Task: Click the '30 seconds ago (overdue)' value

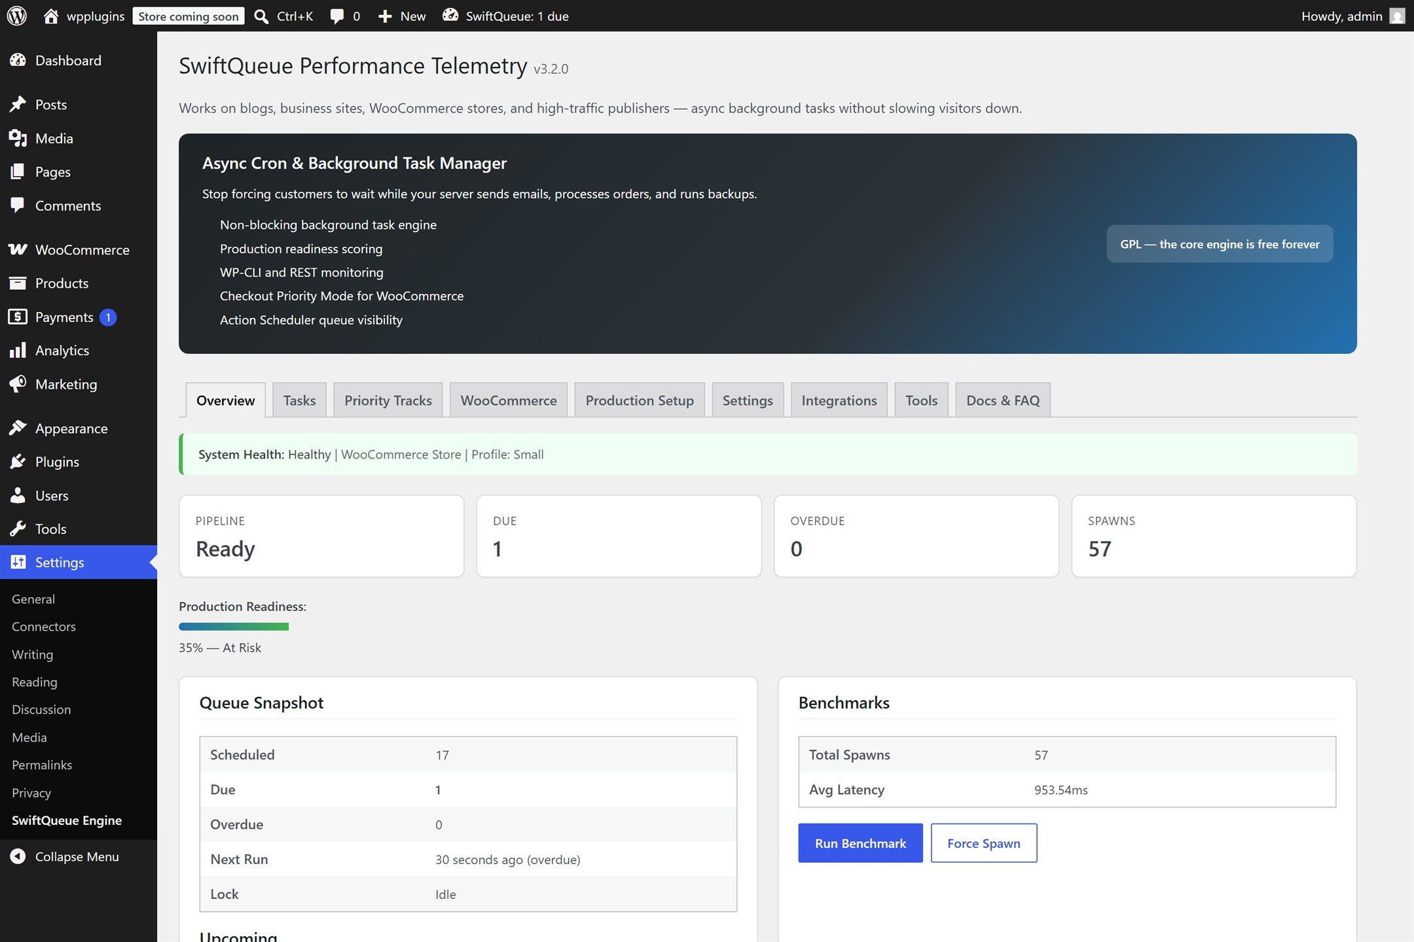Action: coord(508,860)
